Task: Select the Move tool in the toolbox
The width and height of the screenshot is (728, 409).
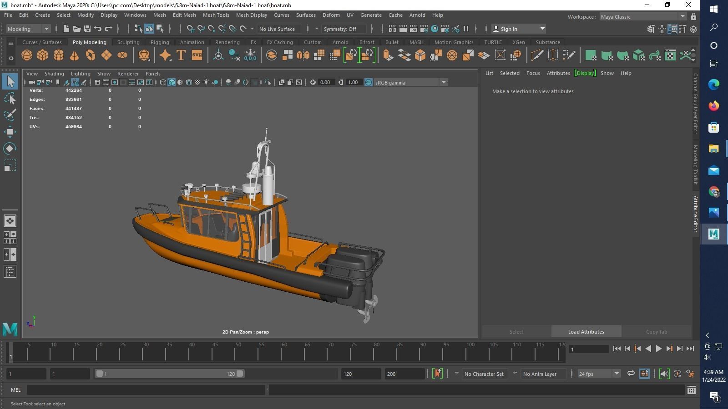Action: tap(10, 132)
